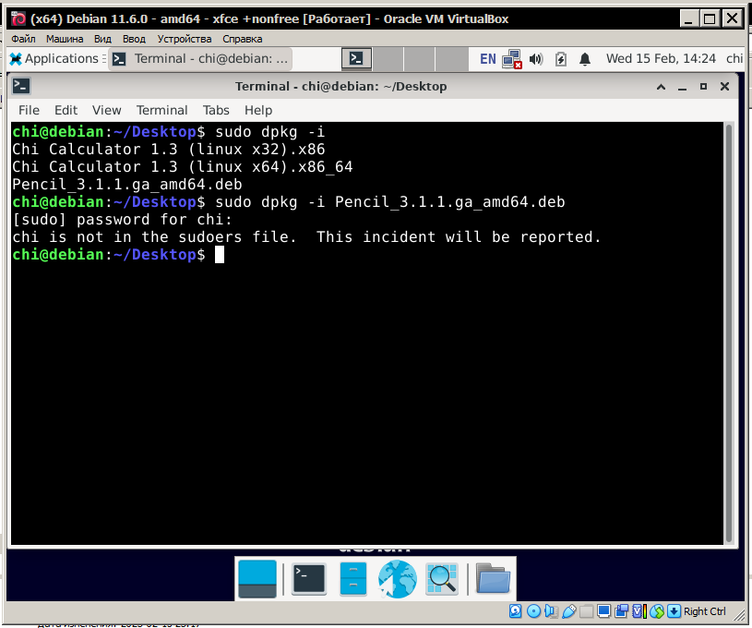
Task: Click VirtualBox CPU virtualization status icon
Action: 639,611
